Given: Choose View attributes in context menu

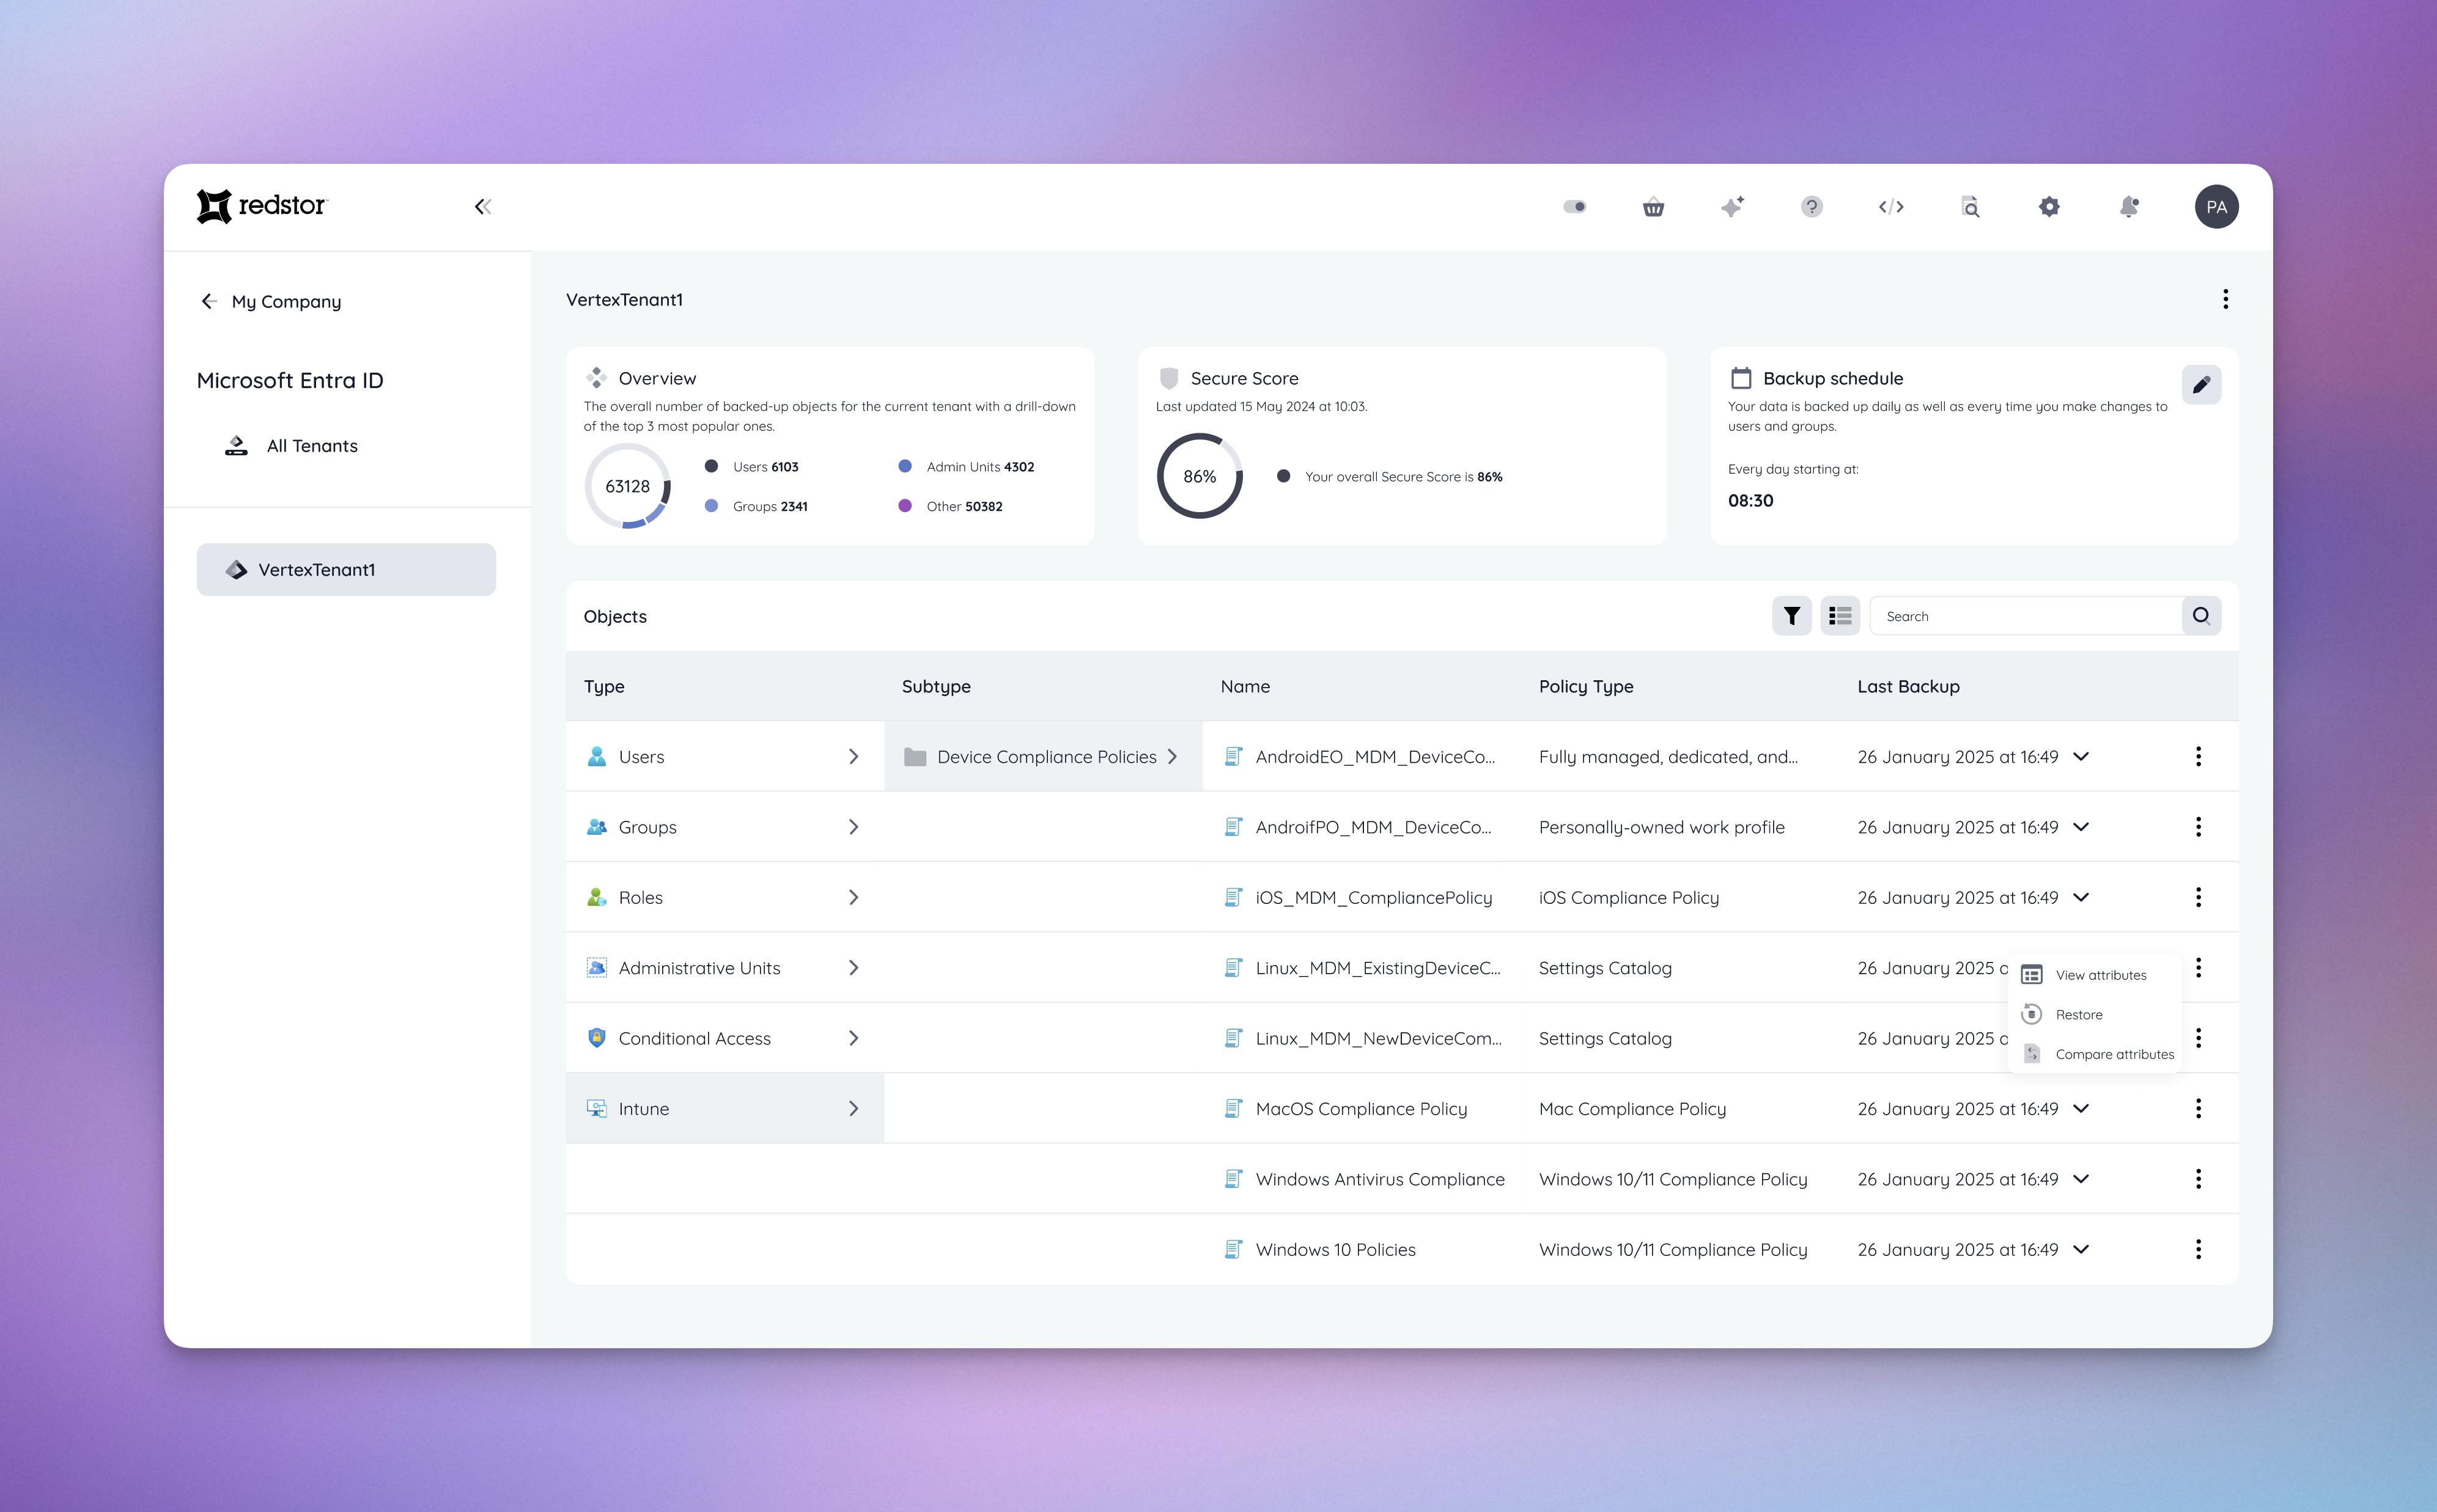Looking at the screenshot, I should (x=2094, y=975).
